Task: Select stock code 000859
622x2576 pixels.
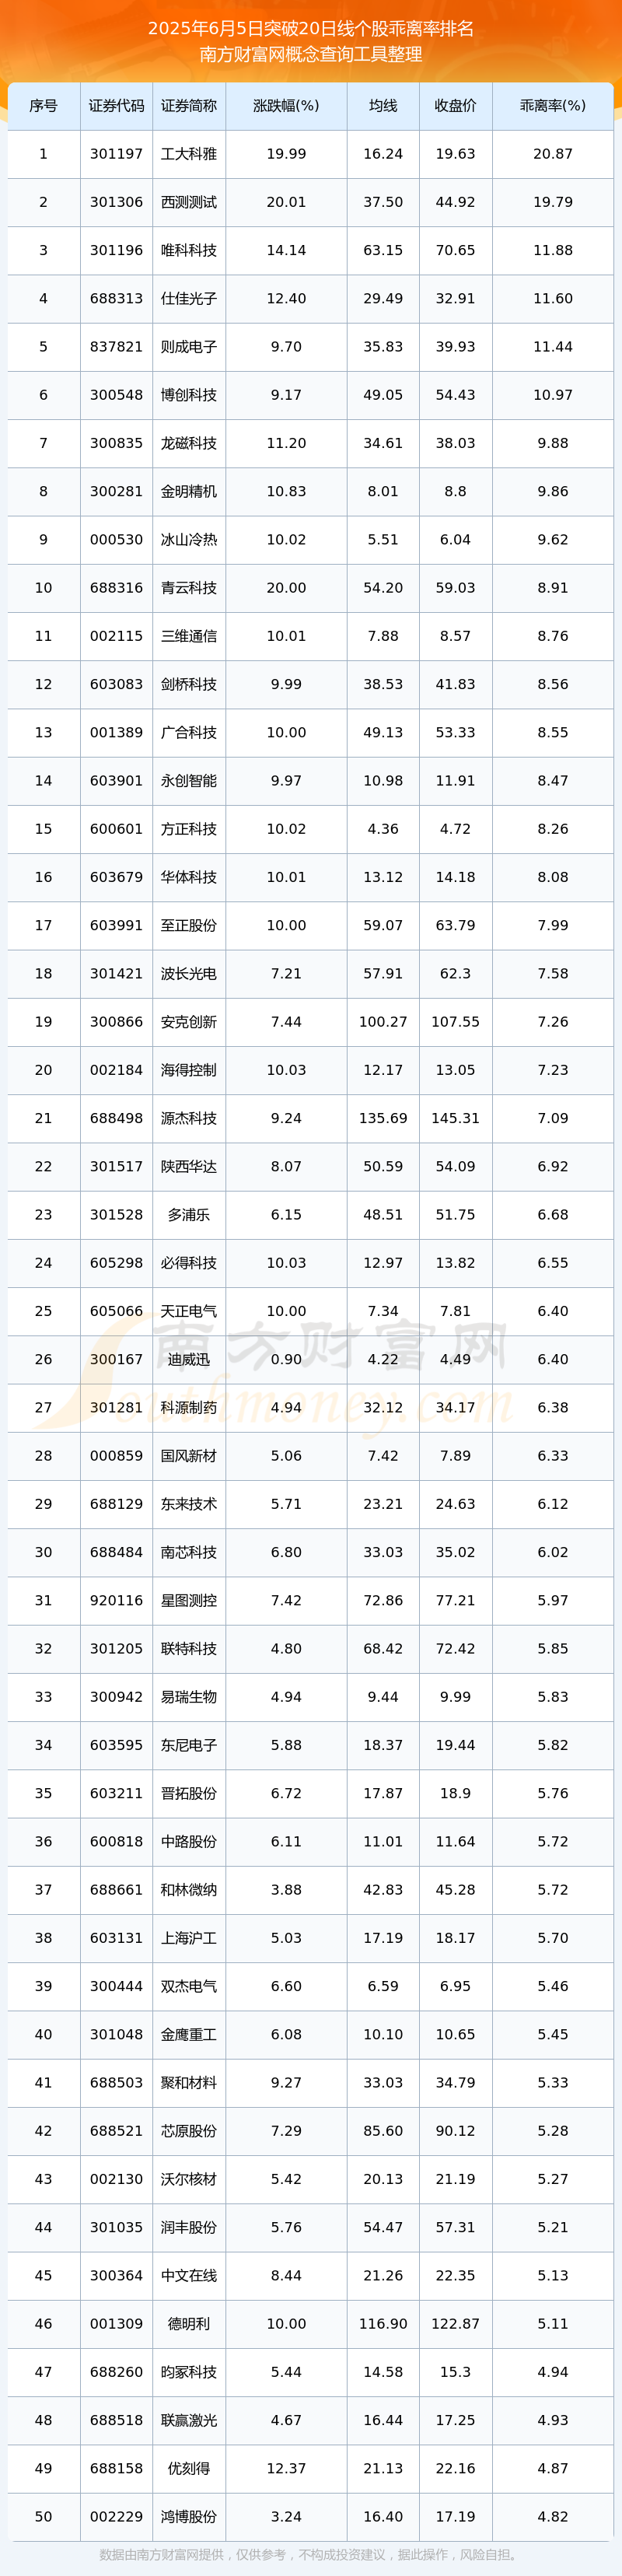Action: click(116, 1456)
